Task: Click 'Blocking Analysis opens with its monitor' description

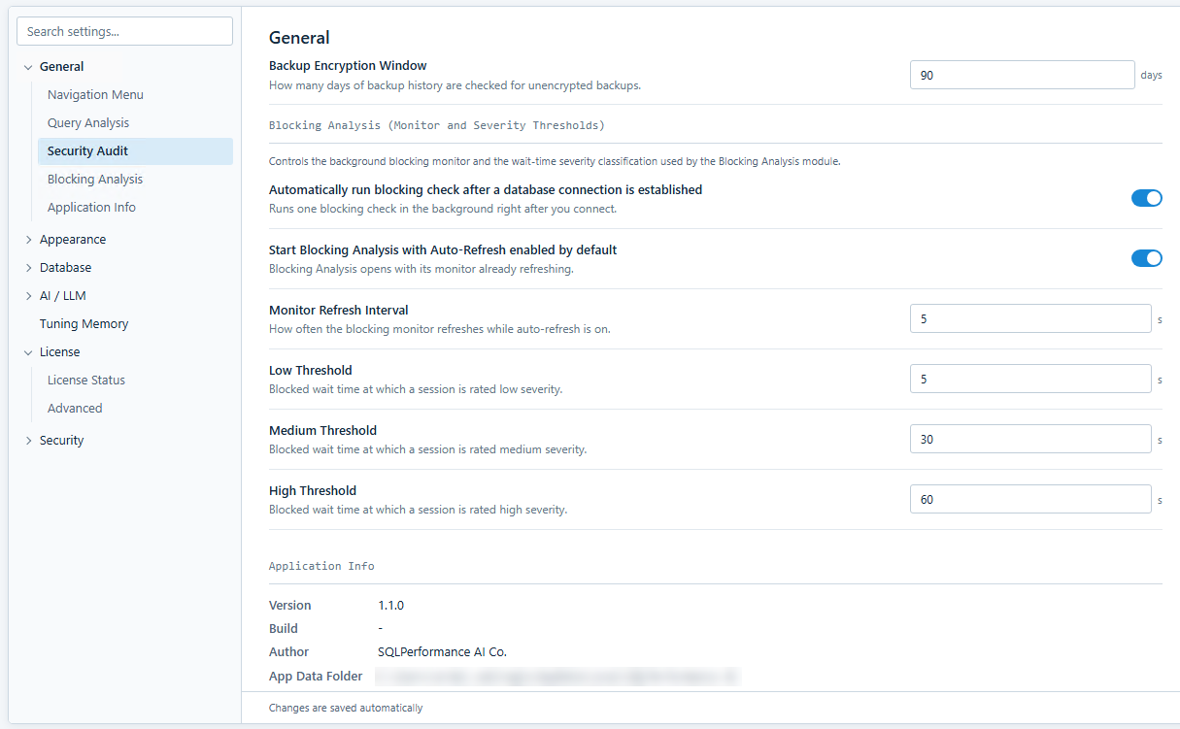Action: coord(421,269)
